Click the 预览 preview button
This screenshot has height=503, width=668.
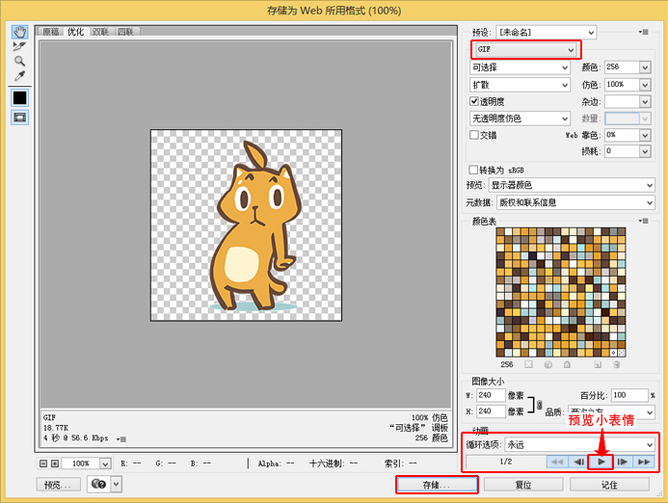[59, 485]
